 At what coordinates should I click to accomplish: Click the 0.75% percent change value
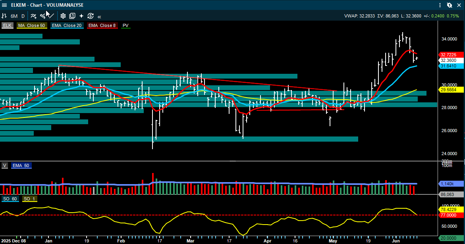[x=453, y=16]
